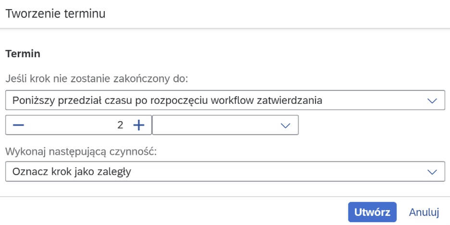Click the chevron of the time interval dropdown

point(432,100)
